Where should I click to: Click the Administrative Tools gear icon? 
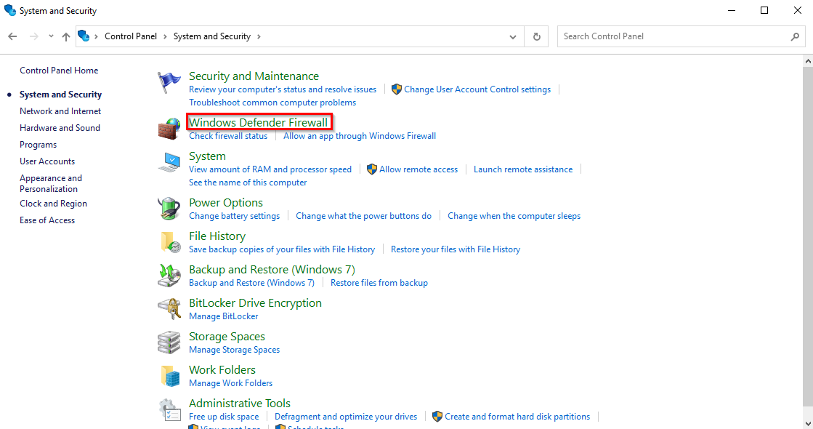pyautogui.click(x=169, y=409)
